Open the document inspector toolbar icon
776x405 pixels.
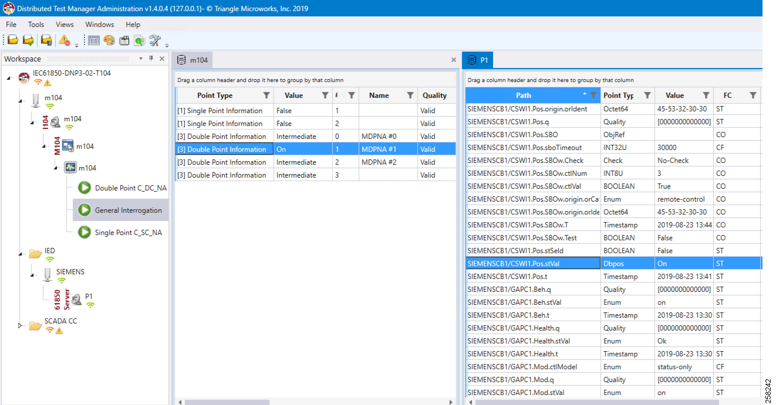click(139, 40)
